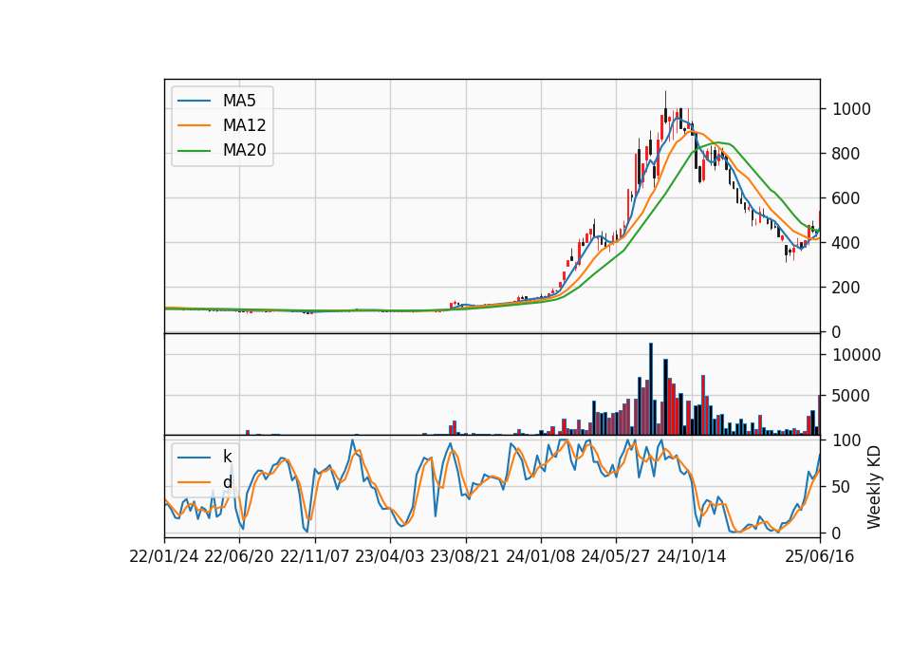The height and width of the screenshot is (655, 911).
Task: Click the 22/01/24 date tick label
Action: pos(164,556)
